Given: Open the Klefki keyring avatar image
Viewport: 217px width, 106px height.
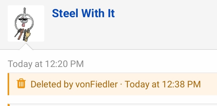Looking at the screenshot, I should pyautogui.click(x=26, y=23).
